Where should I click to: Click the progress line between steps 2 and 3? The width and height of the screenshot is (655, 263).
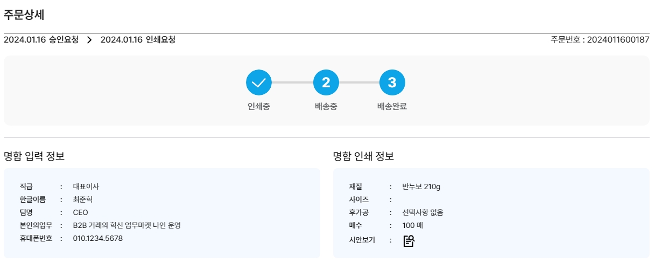(359, 82)
